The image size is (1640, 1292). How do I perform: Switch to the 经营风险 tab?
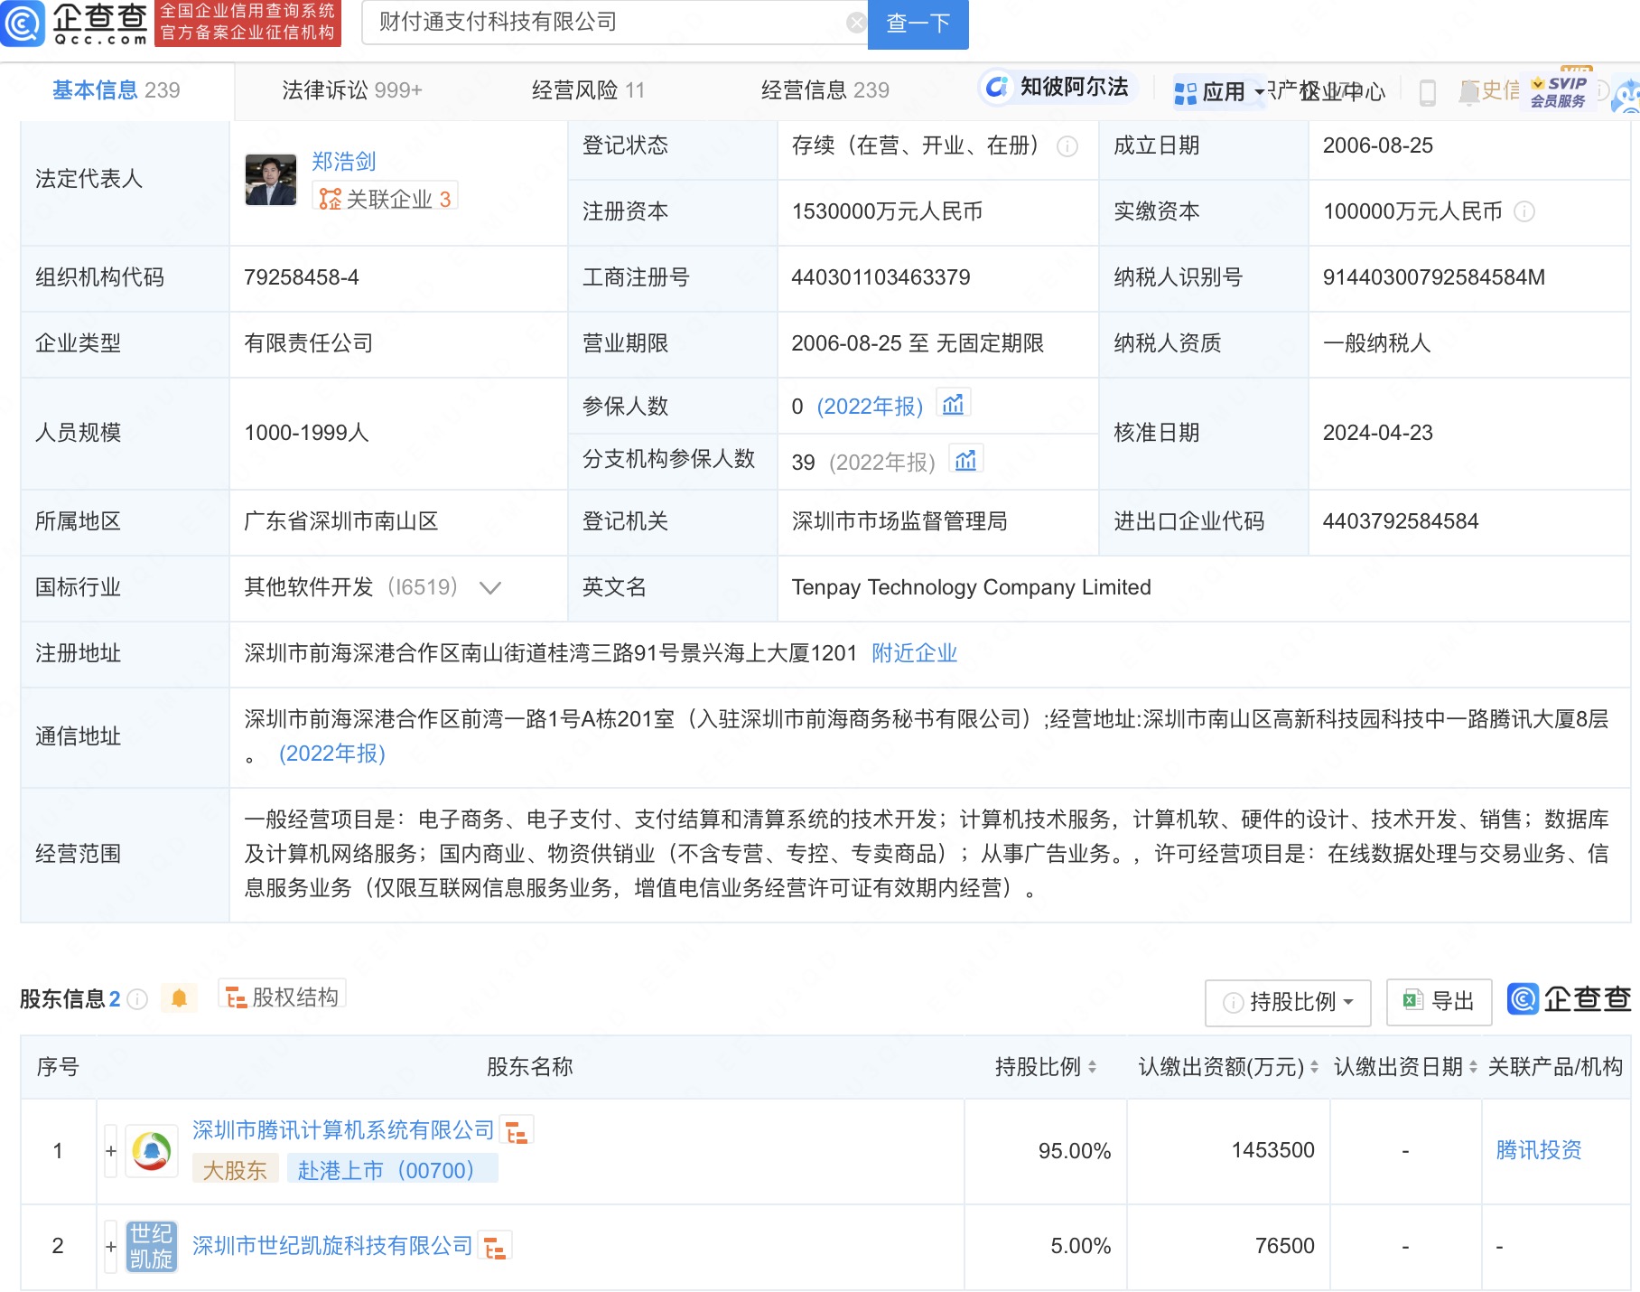click(x=588, y=90)
